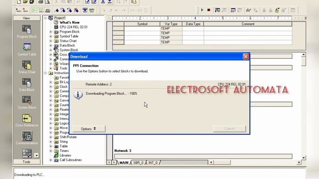Select What's New in project tree
319x179 pixels.
pyautogui.click(x=69, y=22)
